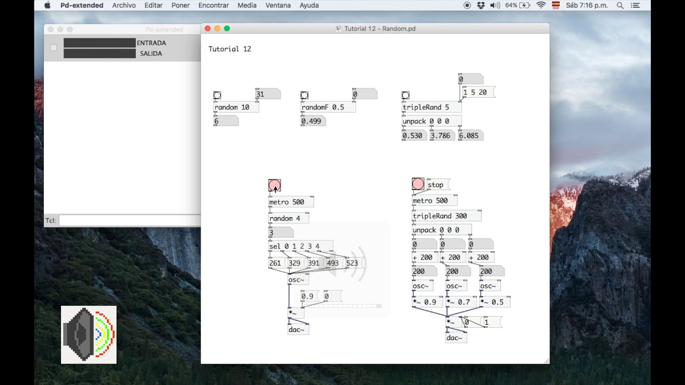
Task: Click the Tcl input field in Pd-extended window
Action: (130, 220)
